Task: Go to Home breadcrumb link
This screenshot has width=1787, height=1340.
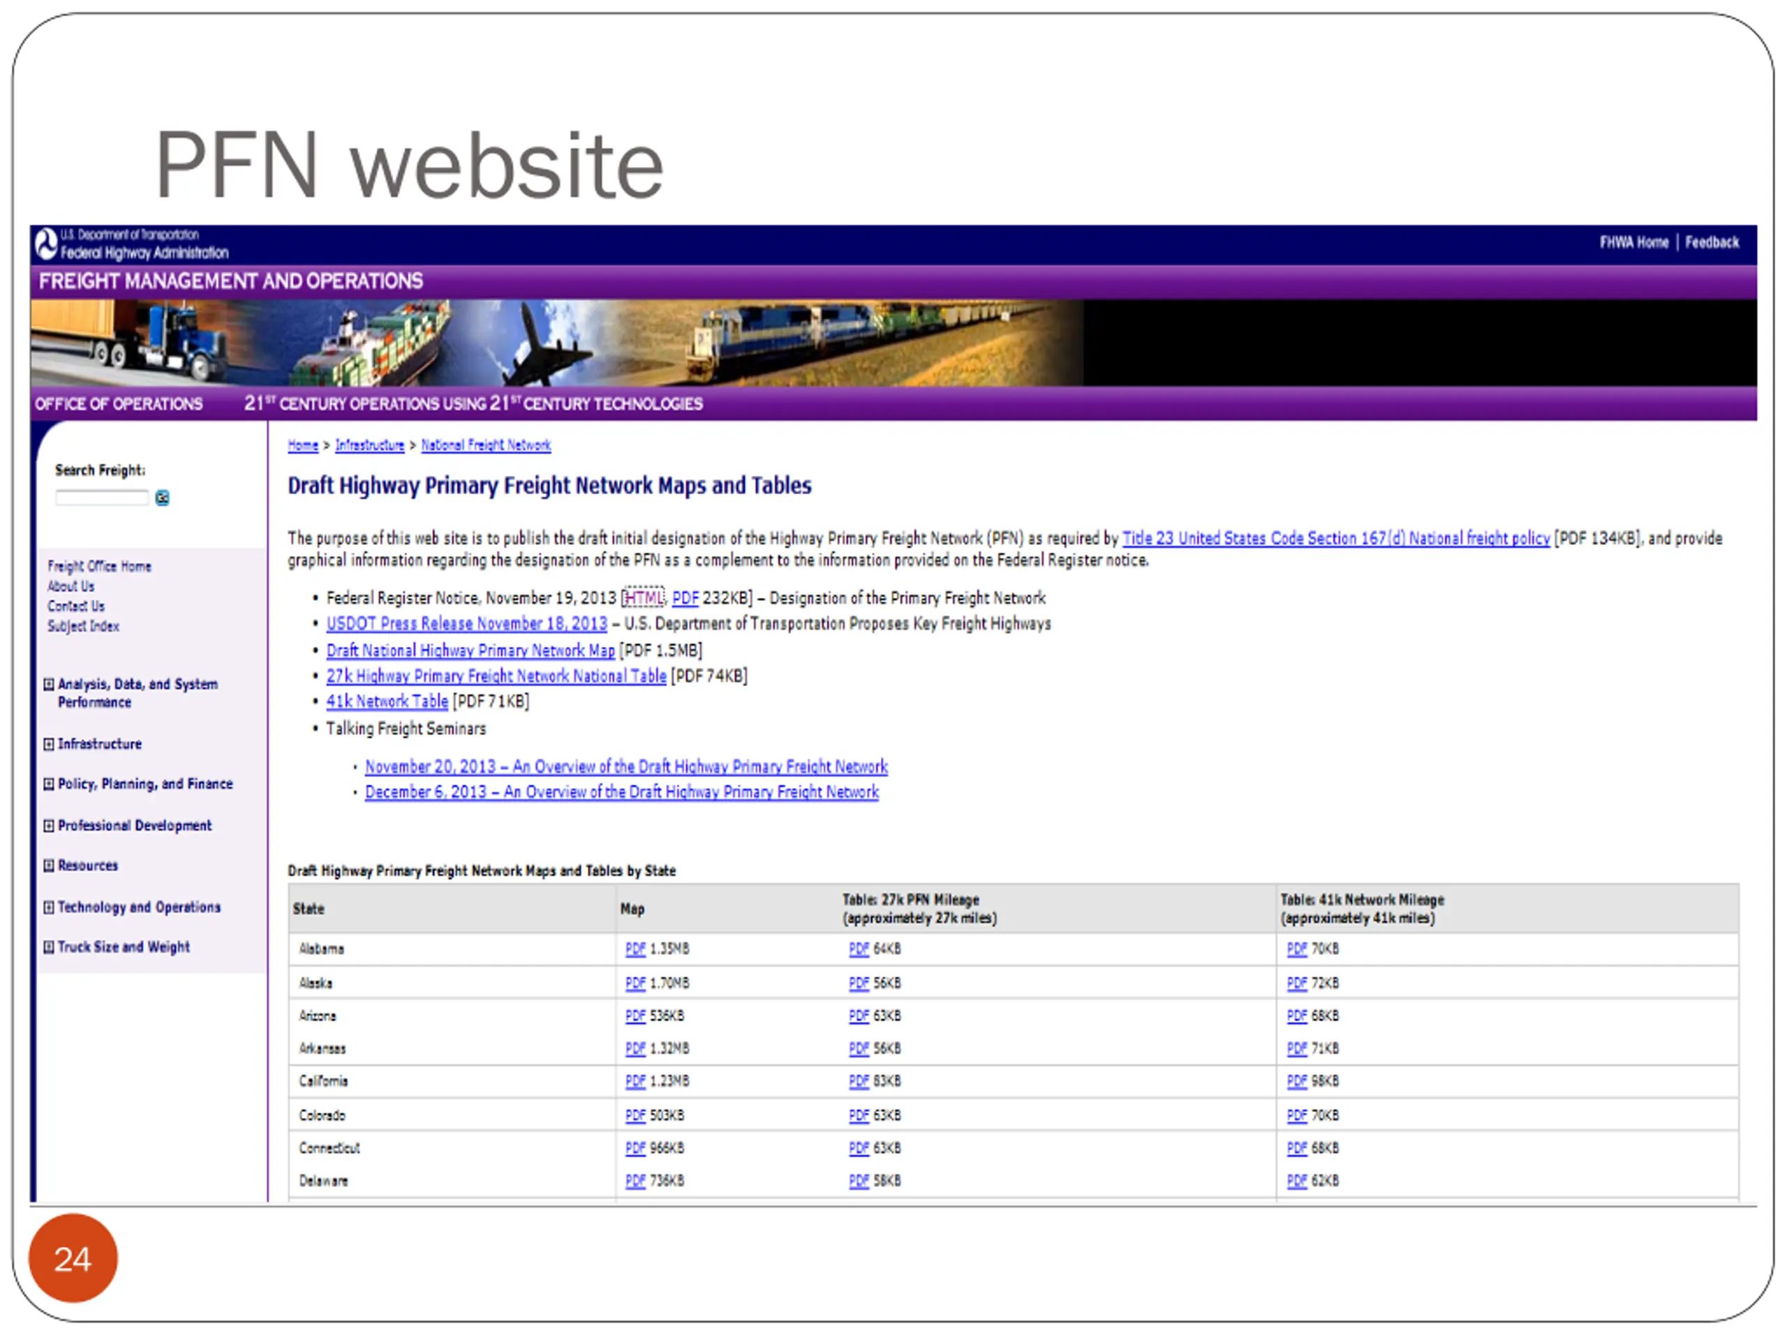Action: (x=303, y=445)
